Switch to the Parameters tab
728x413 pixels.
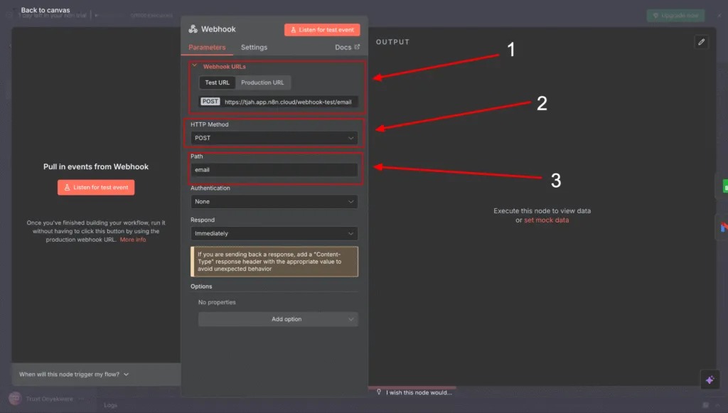[207, 48]
